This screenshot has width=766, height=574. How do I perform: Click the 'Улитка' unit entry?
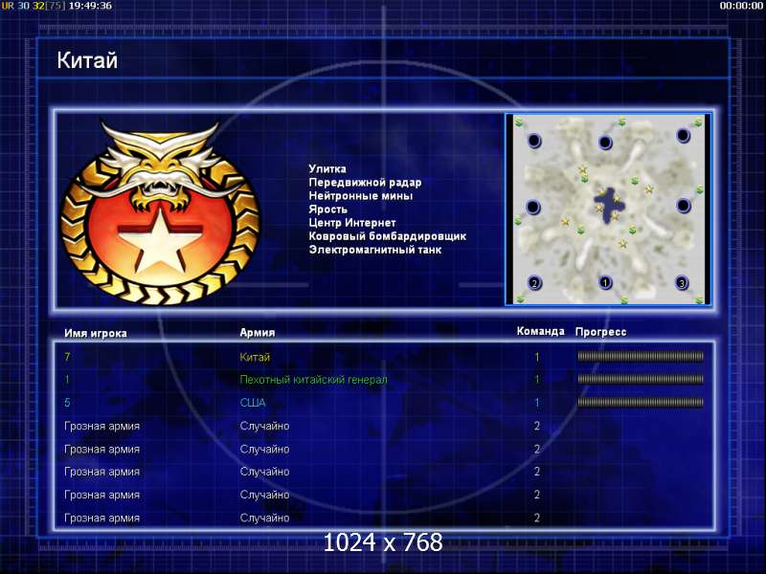click(327, 169)
